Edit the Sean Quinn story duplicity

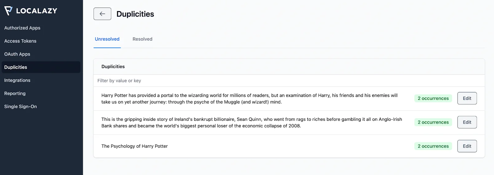click(467, 122)
